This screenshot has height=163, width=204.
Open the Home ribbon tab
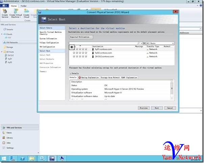point(14,6)
